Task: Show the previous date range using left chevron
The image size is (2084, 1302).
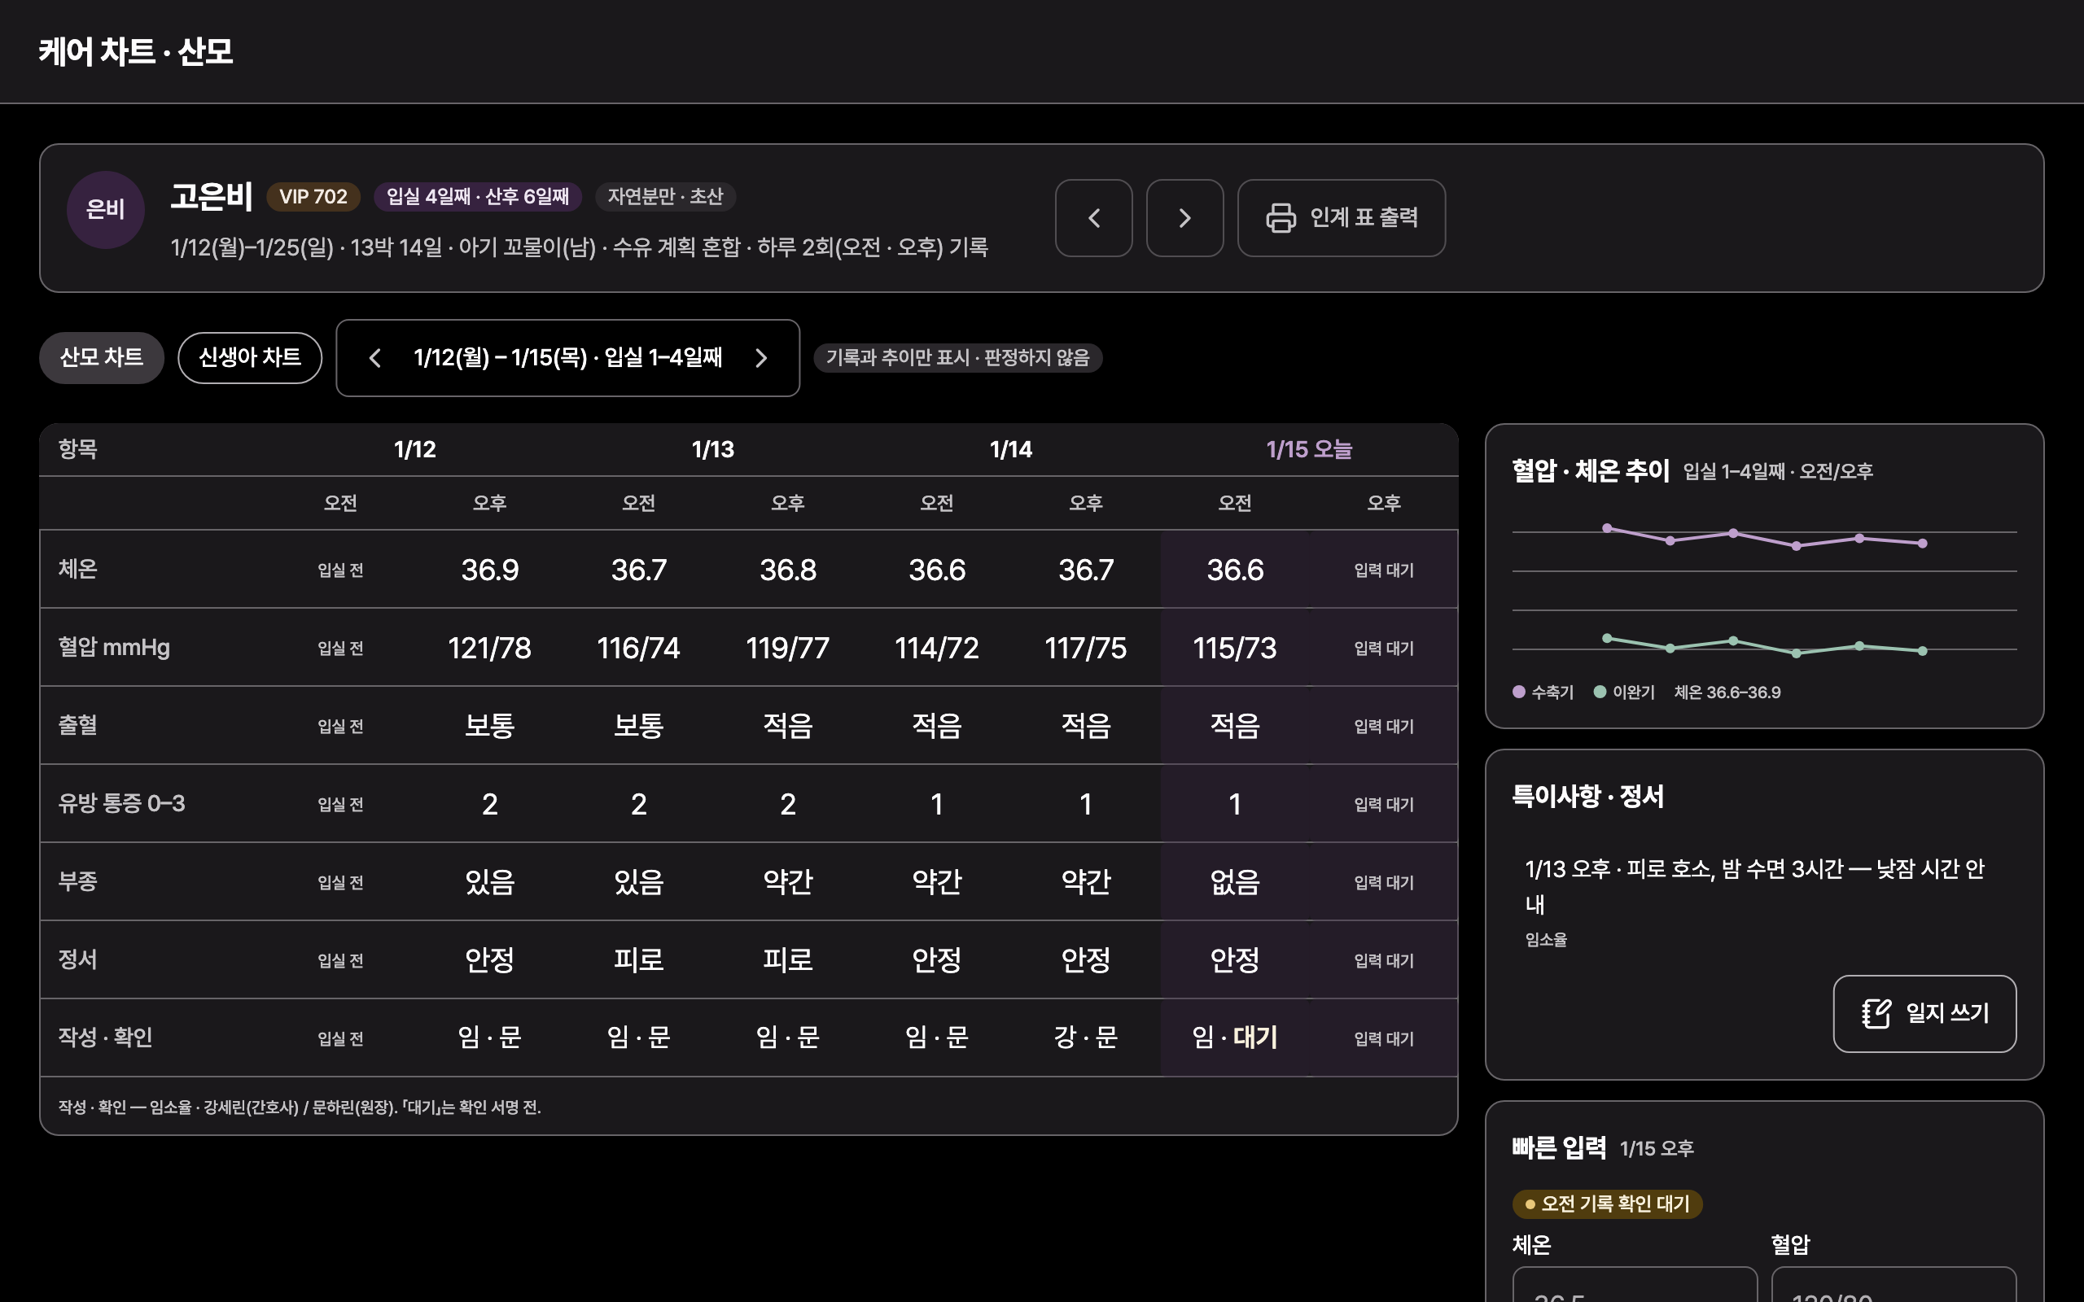Action: coord(374,358)
